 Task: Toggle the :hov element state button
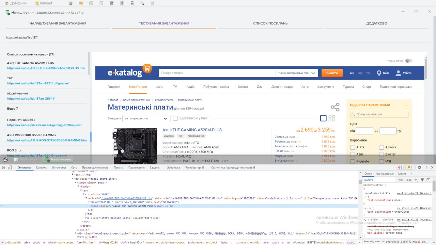coord(400,180)
